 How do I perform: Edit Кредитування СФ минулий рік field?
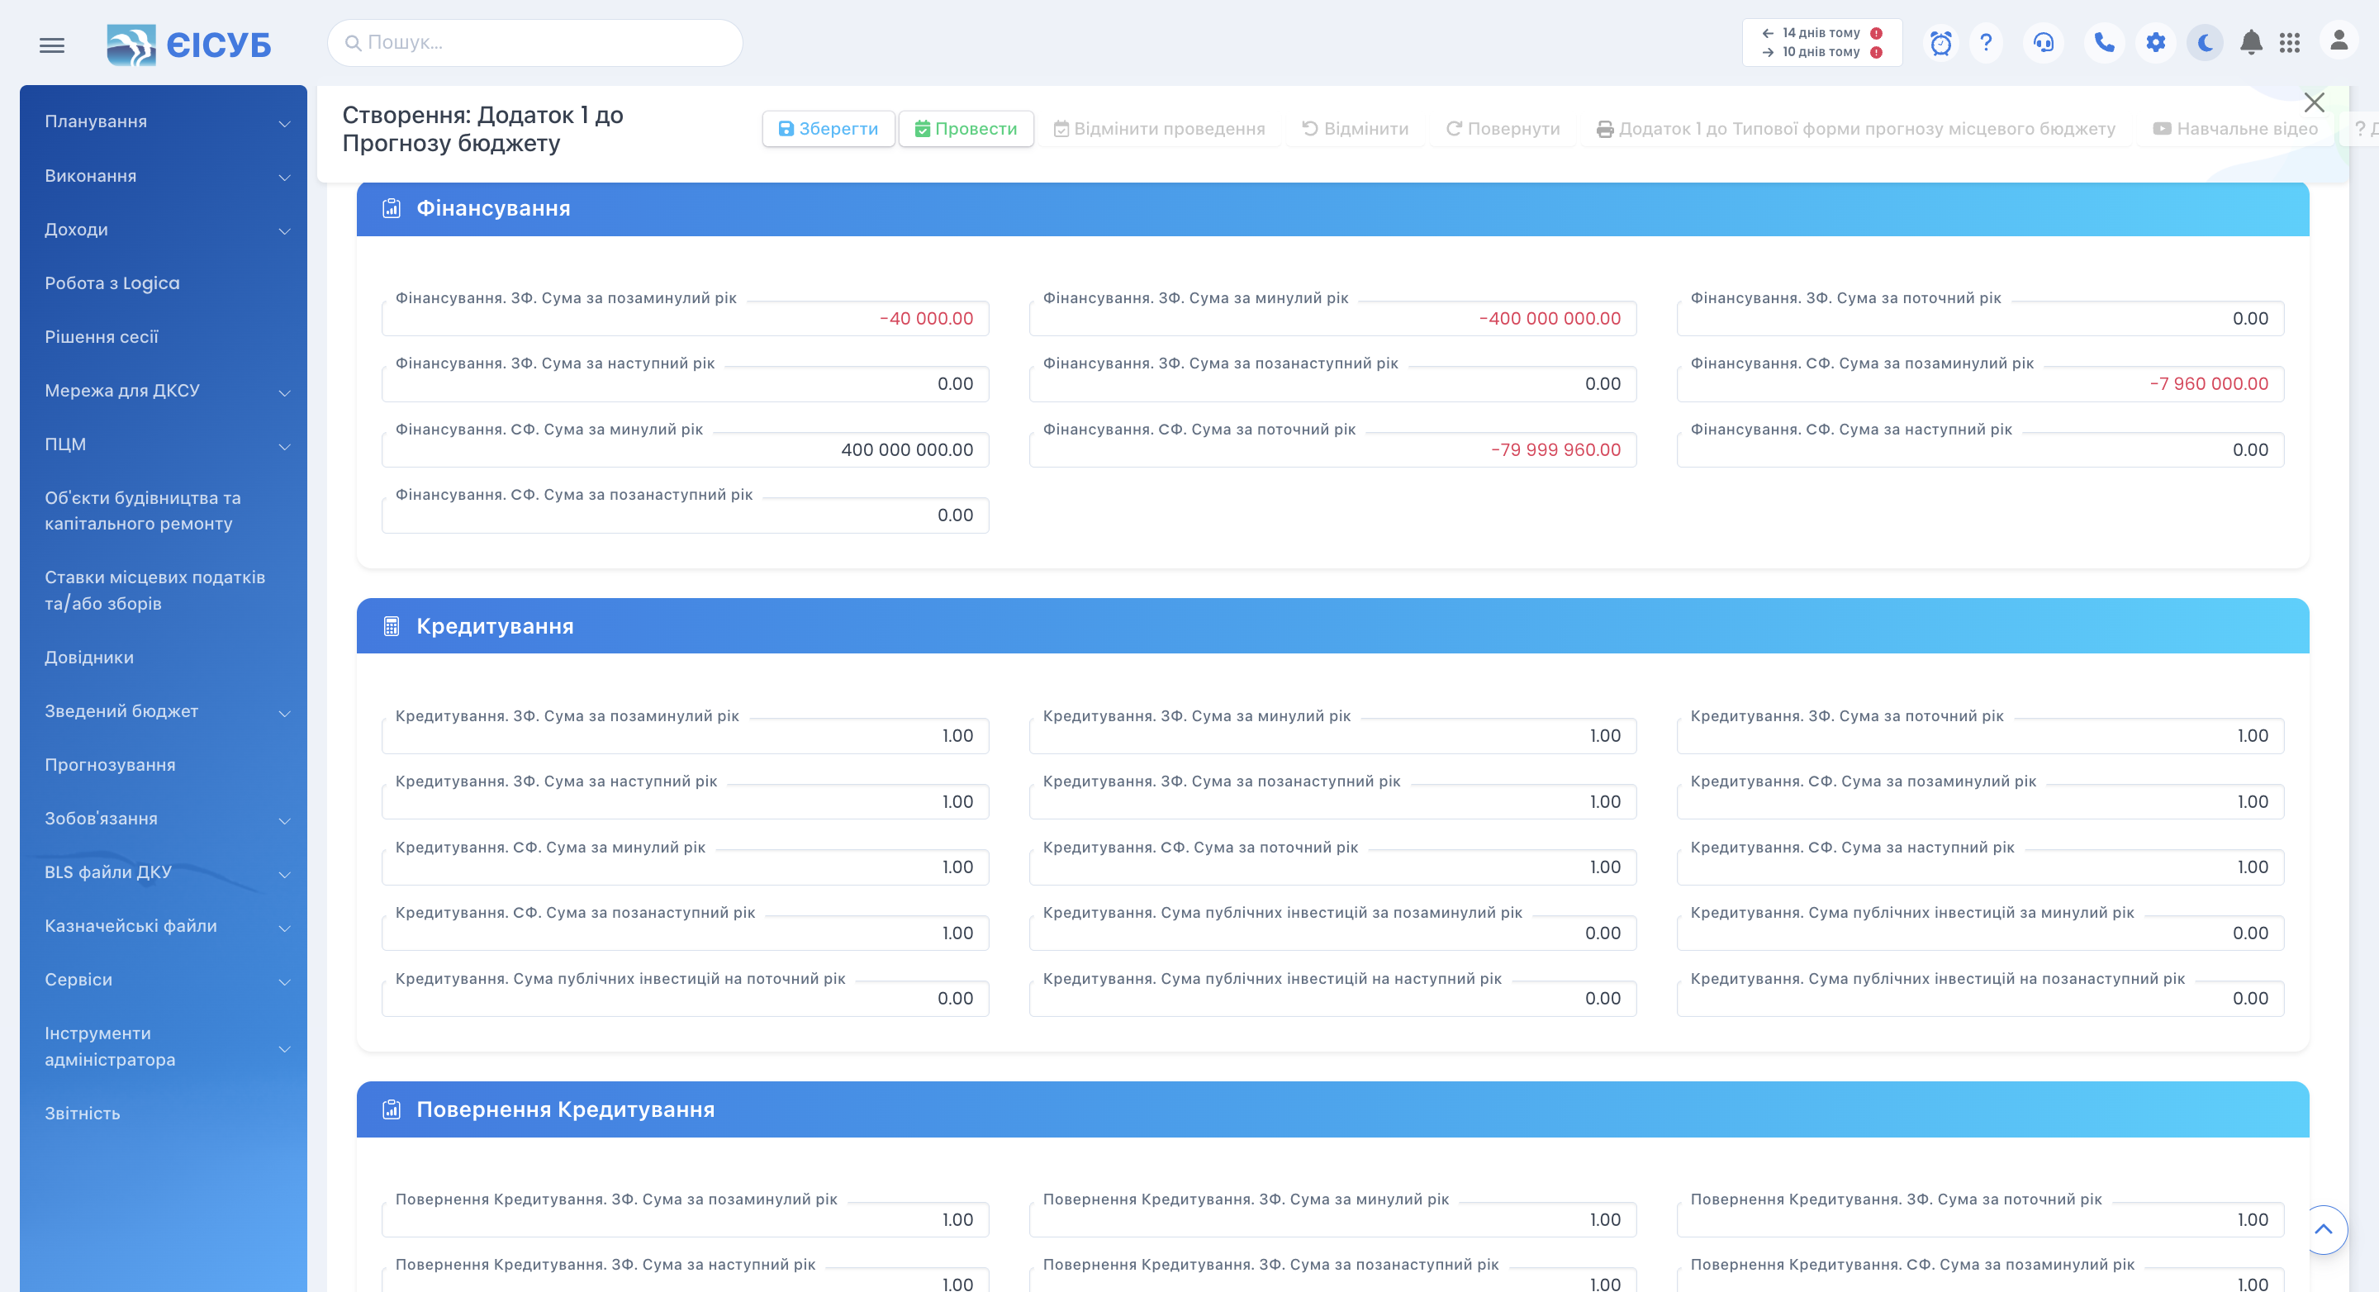click(x=686, y=867)
